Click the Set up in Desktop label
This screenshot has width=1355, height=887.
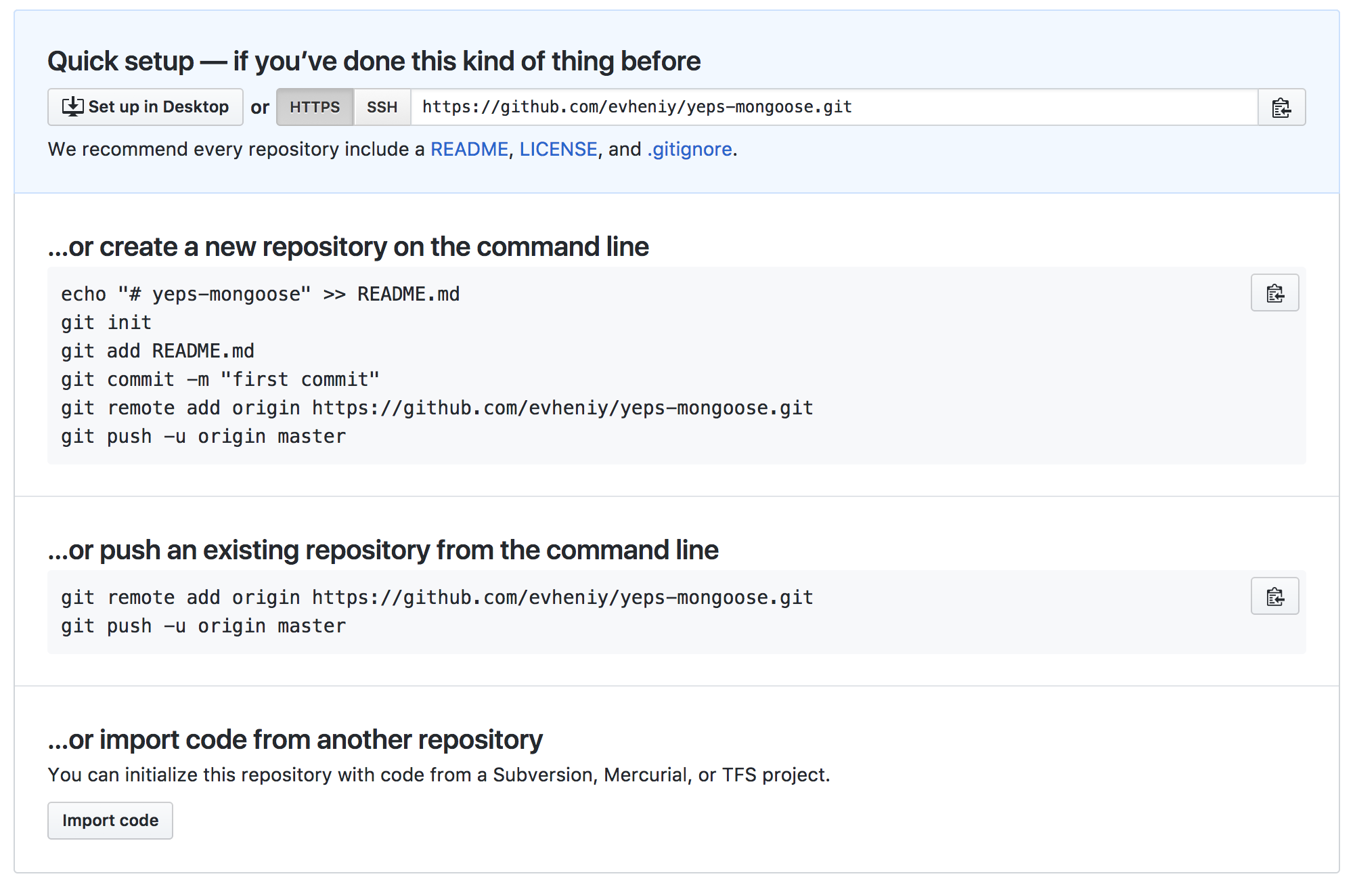pyautogui.click(x=159, y=107)
